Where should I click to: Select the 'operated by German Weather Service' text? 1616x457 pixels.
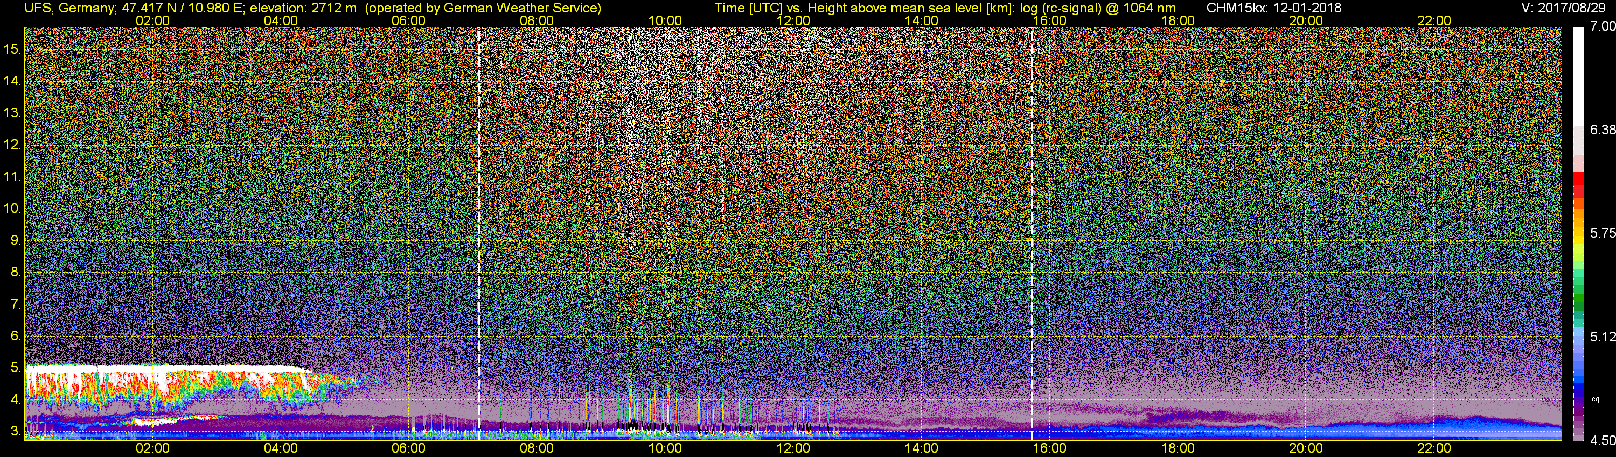point(483,8)
